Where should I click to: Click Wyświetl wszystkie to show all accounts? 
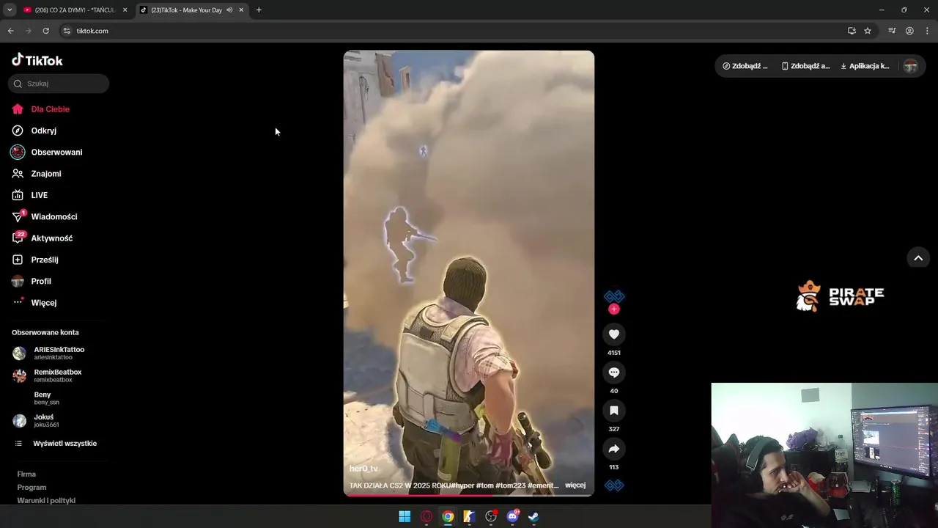(56, 444)
